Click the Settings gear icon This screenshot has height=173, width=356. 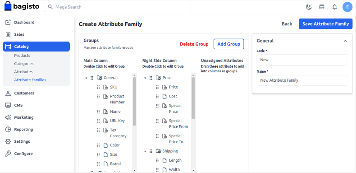[8, 141]
